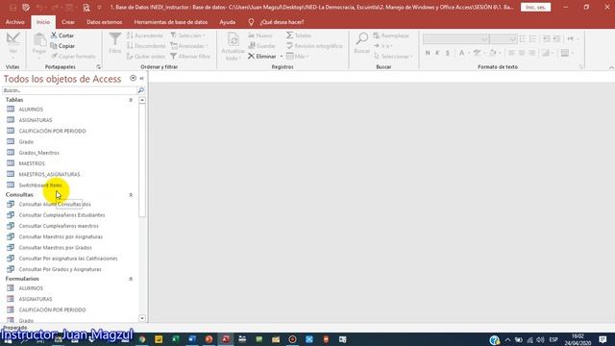Click the Inic. ses. sign-in button
This screenshot has width=615, height=346.
pyautogui.click(x=535, y=7)
